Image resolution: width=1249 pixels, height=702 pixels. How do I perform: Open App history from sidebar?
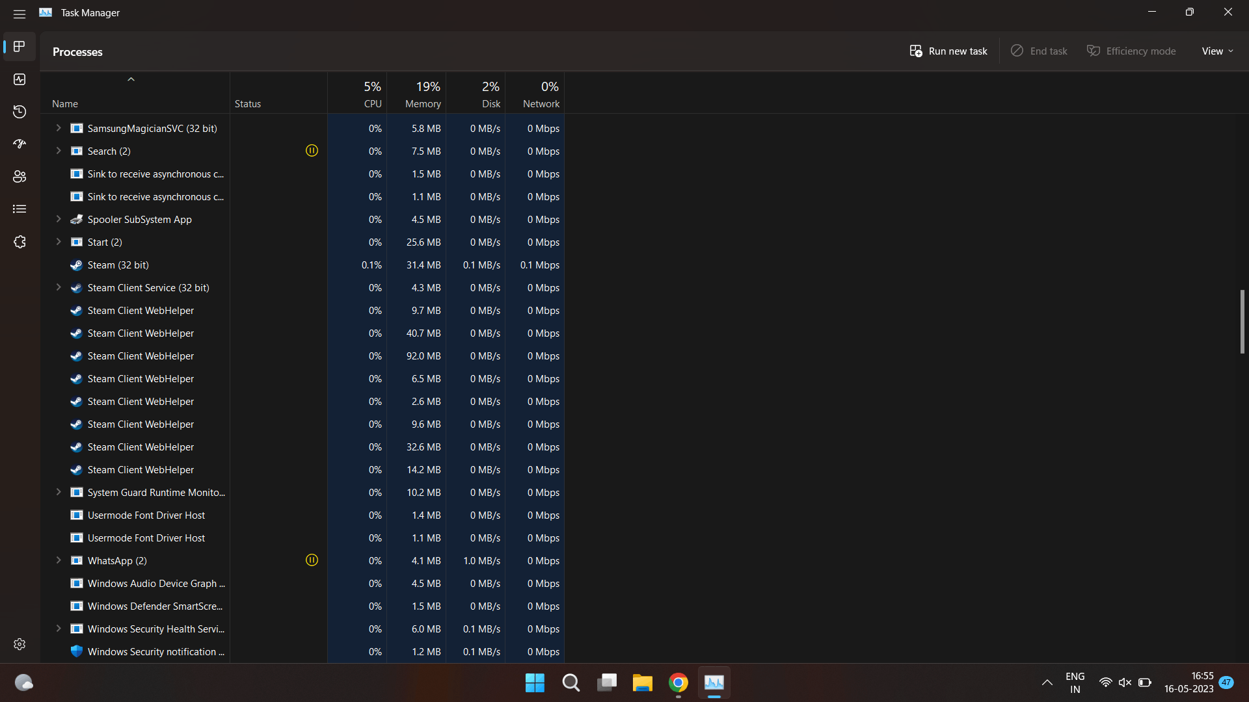20,112
